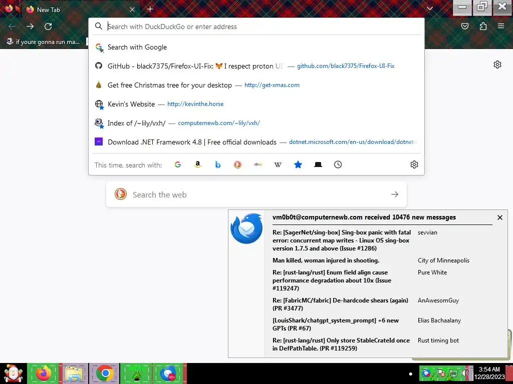513x384 pixels.
Task: Go forward with the forward arrow
Action: pyautogui.click(x=30, y=26)
